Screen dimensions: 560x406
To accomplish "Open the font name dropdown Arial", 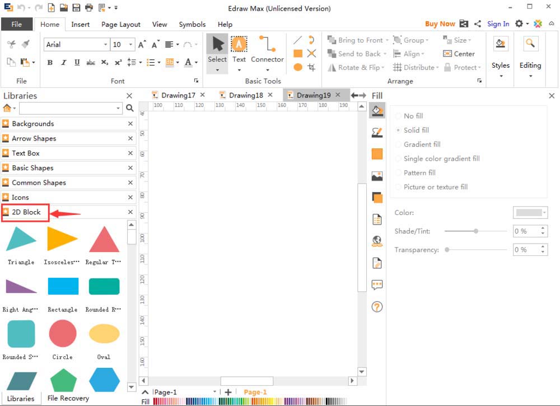I will (x=105, y=45).
